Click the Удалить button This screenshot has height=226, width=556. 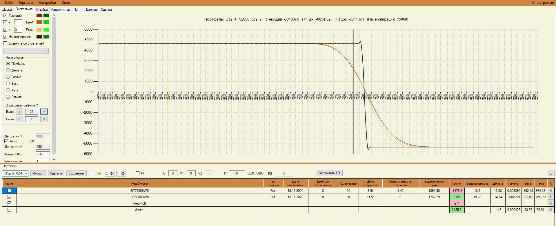click(x=56, y=173)
